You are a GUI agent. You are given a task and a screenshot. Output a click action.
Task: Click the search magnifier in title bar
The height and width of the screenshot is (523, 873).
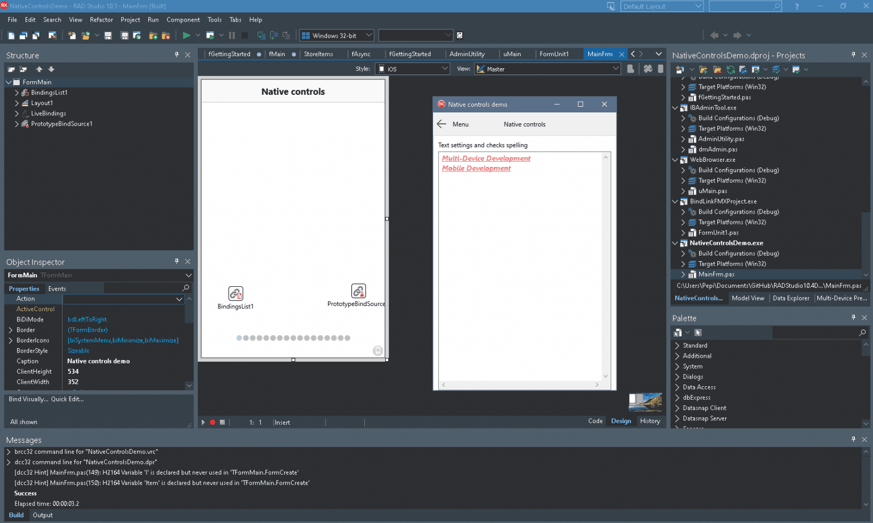(x=777, y=6)
